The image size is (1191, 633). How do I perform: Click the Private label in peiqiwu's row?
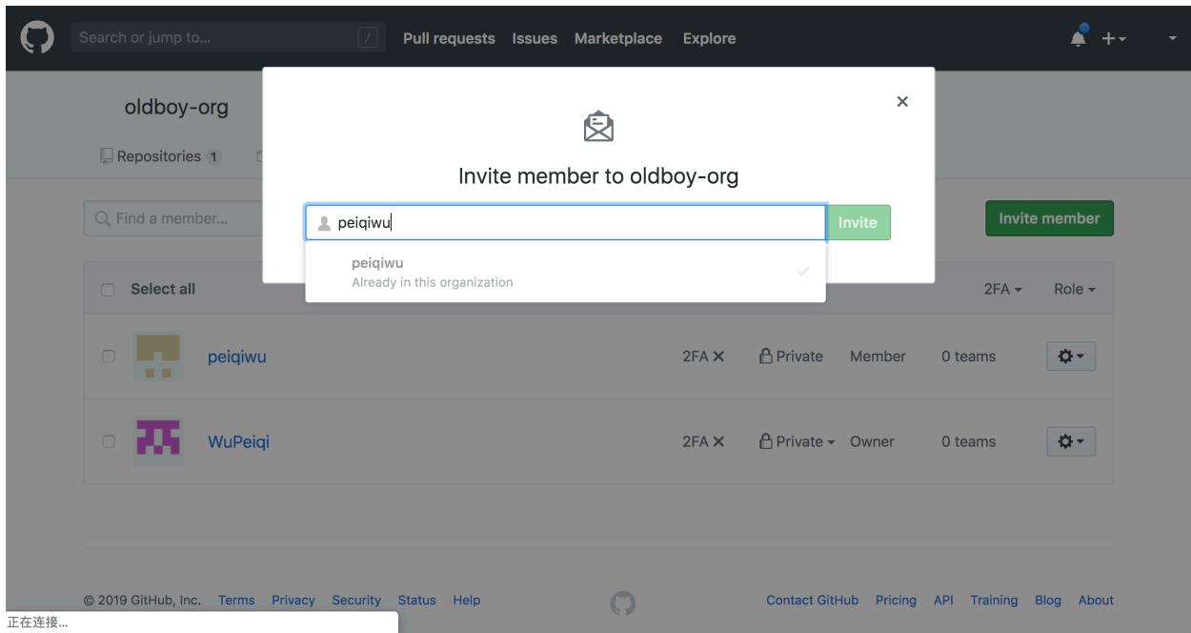pyautogui.click(x=791, y=357)
